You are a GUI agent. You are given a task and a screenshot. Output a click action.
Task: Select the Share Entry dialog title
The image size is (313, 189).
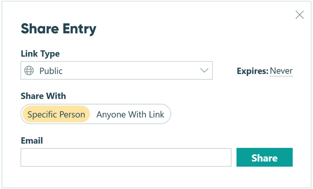point(59,29)
